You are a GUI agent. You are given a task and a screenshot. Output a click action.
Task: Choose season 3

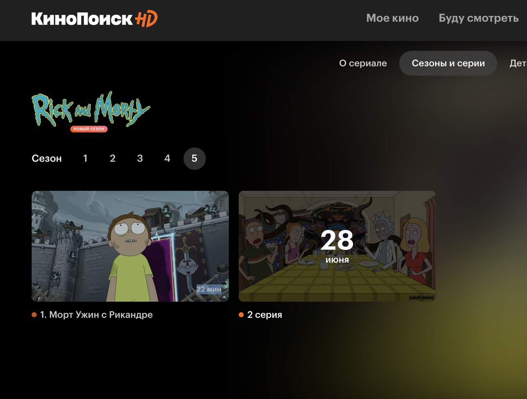click(x=140, y=158)
